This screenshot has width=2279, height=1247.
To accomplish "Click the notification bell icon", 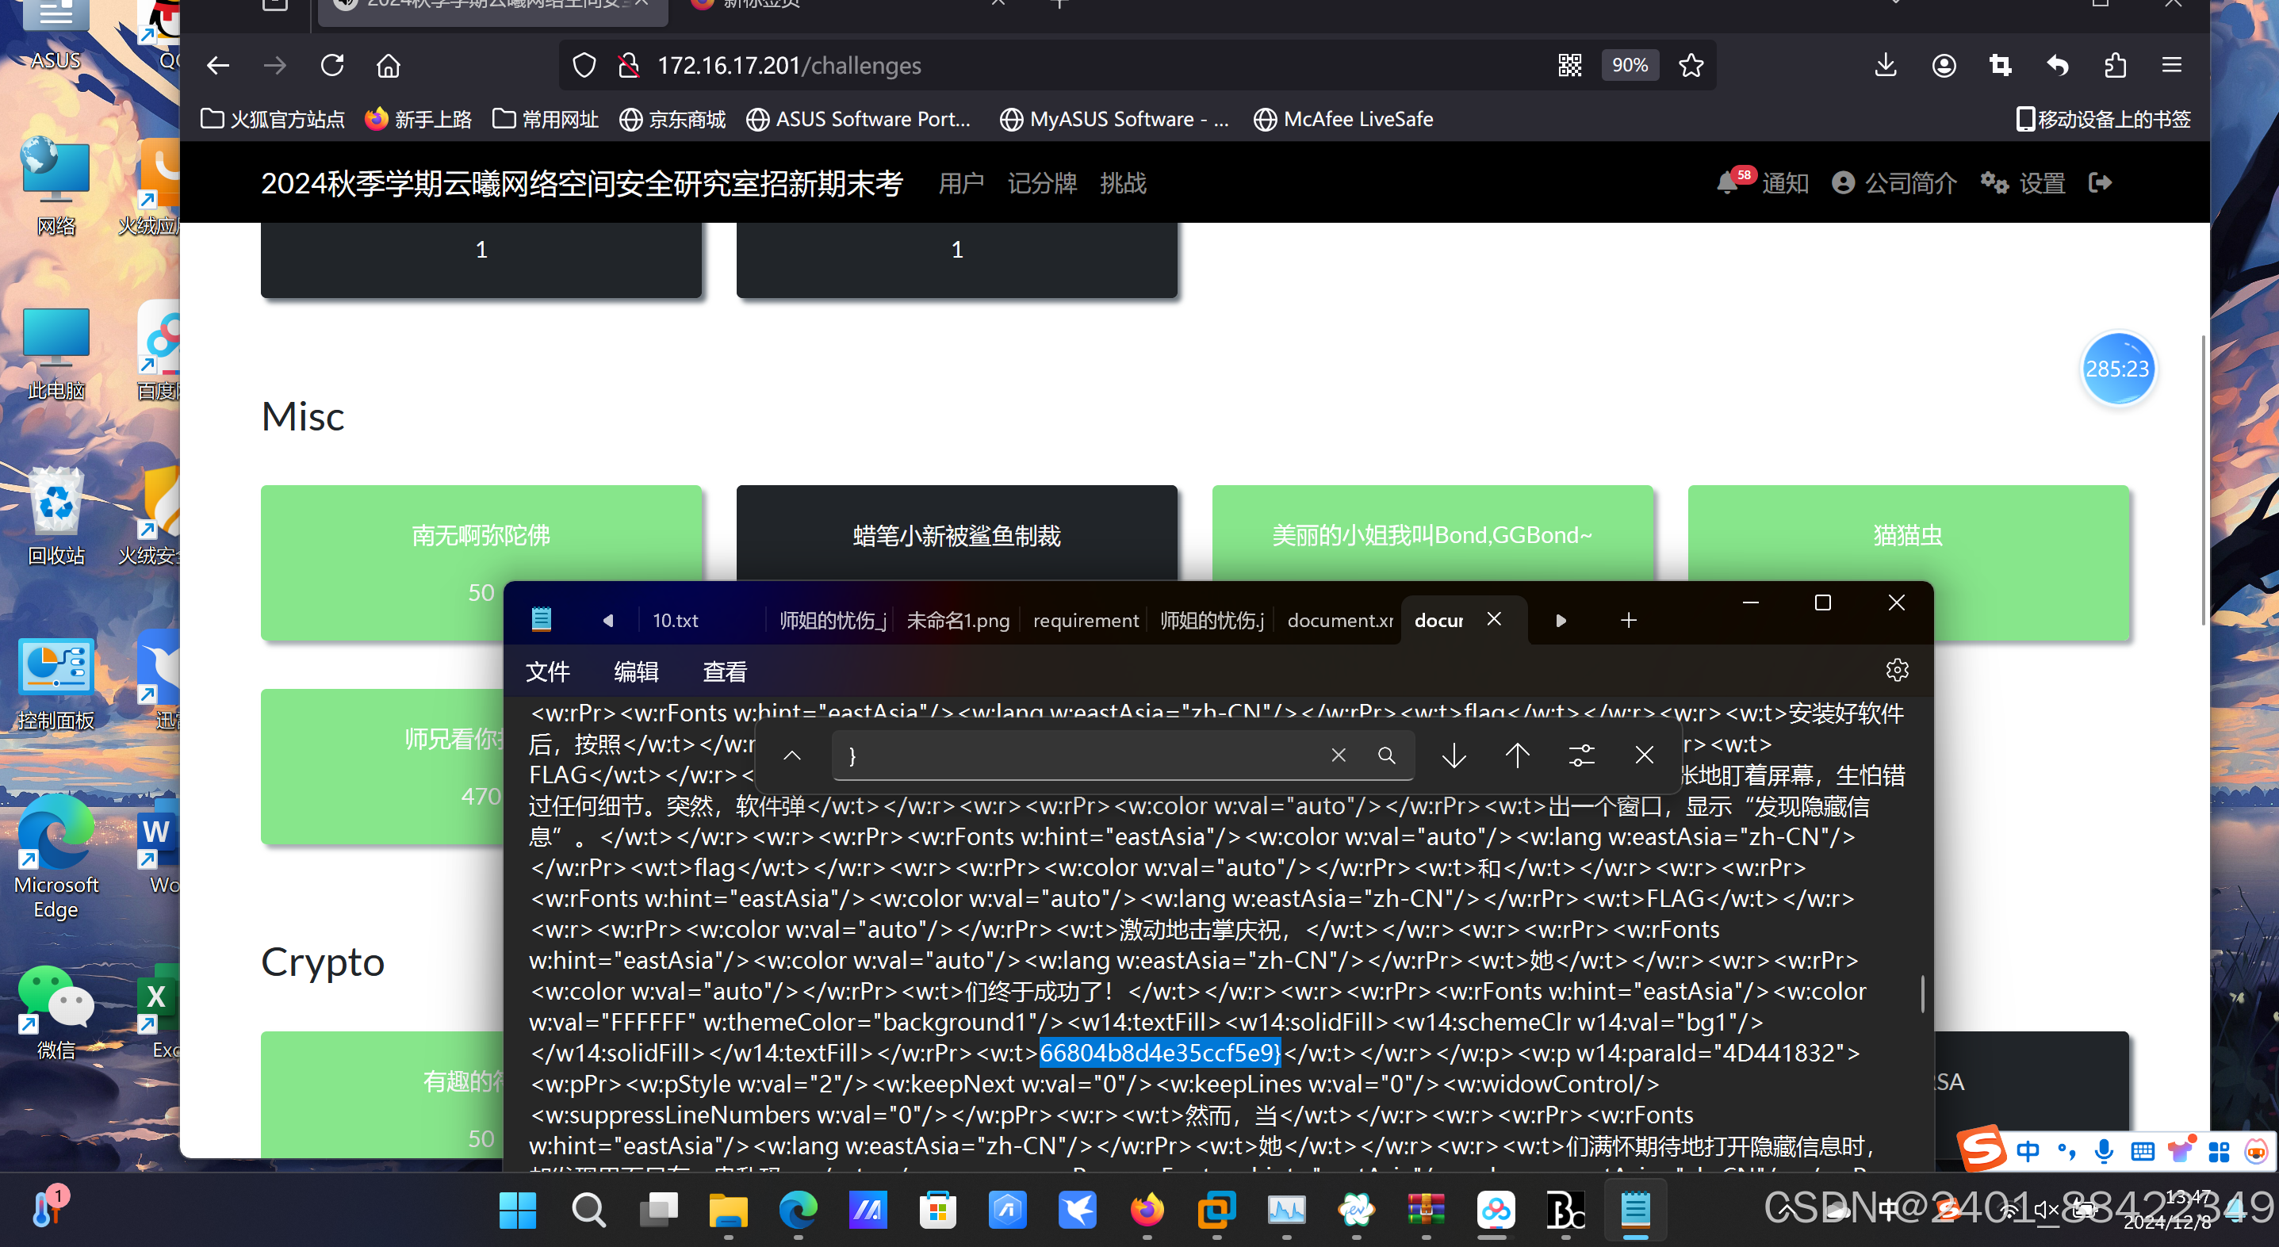I will pyautogui.click(x=1726, y=183).
